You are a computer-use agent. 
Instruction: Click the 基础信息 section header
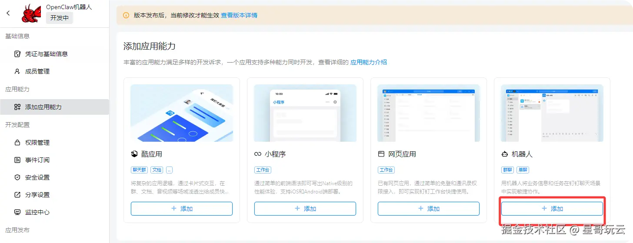tap(17, 36)
